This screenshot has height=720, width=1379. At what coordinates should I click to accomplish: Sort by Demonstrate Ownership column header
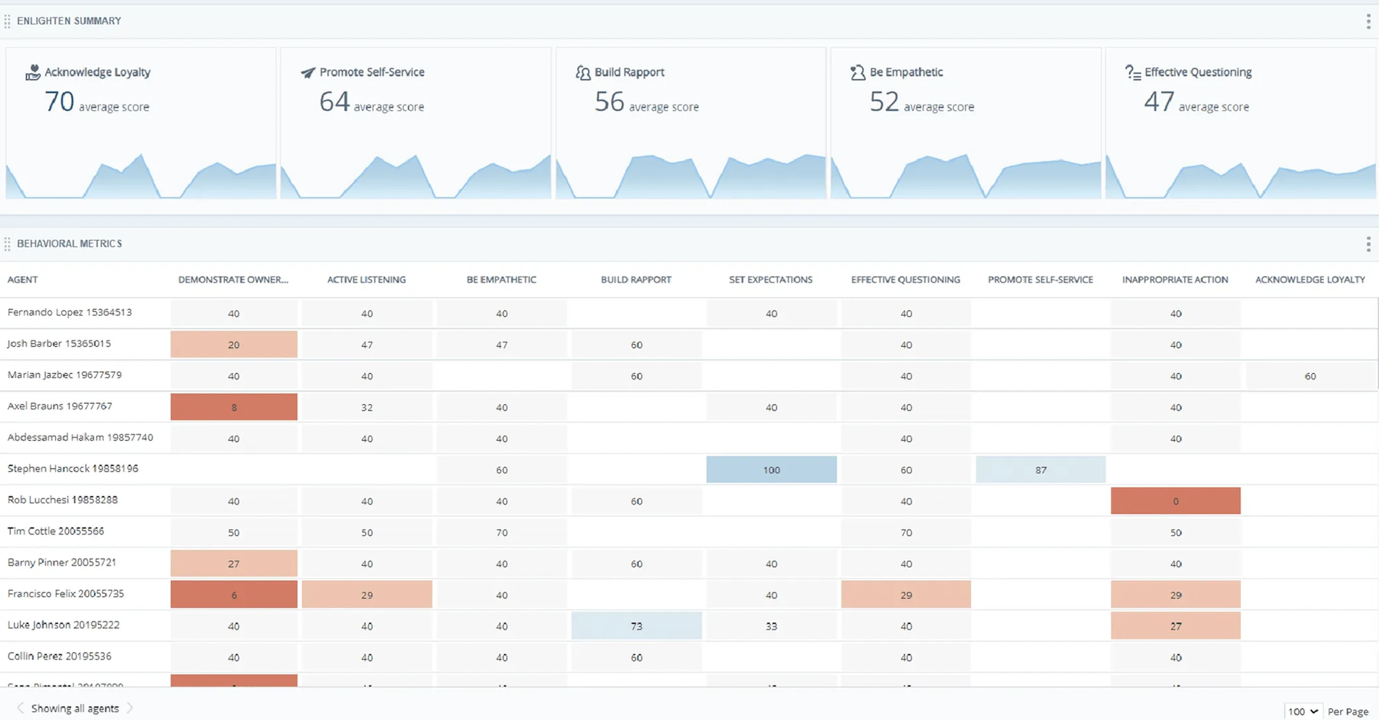pos(233,279)
